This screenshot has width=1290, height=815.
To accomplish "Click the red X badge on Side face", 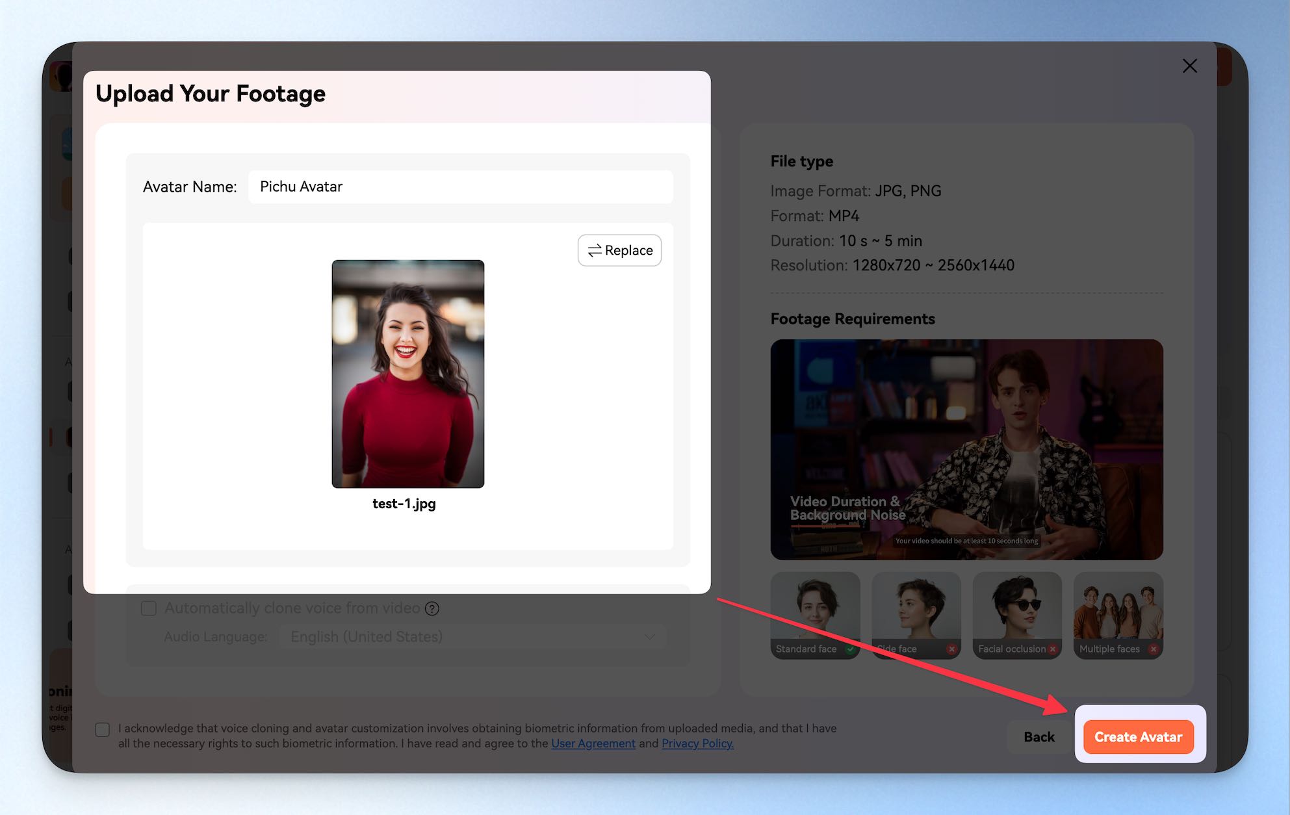I will [951, 649].
